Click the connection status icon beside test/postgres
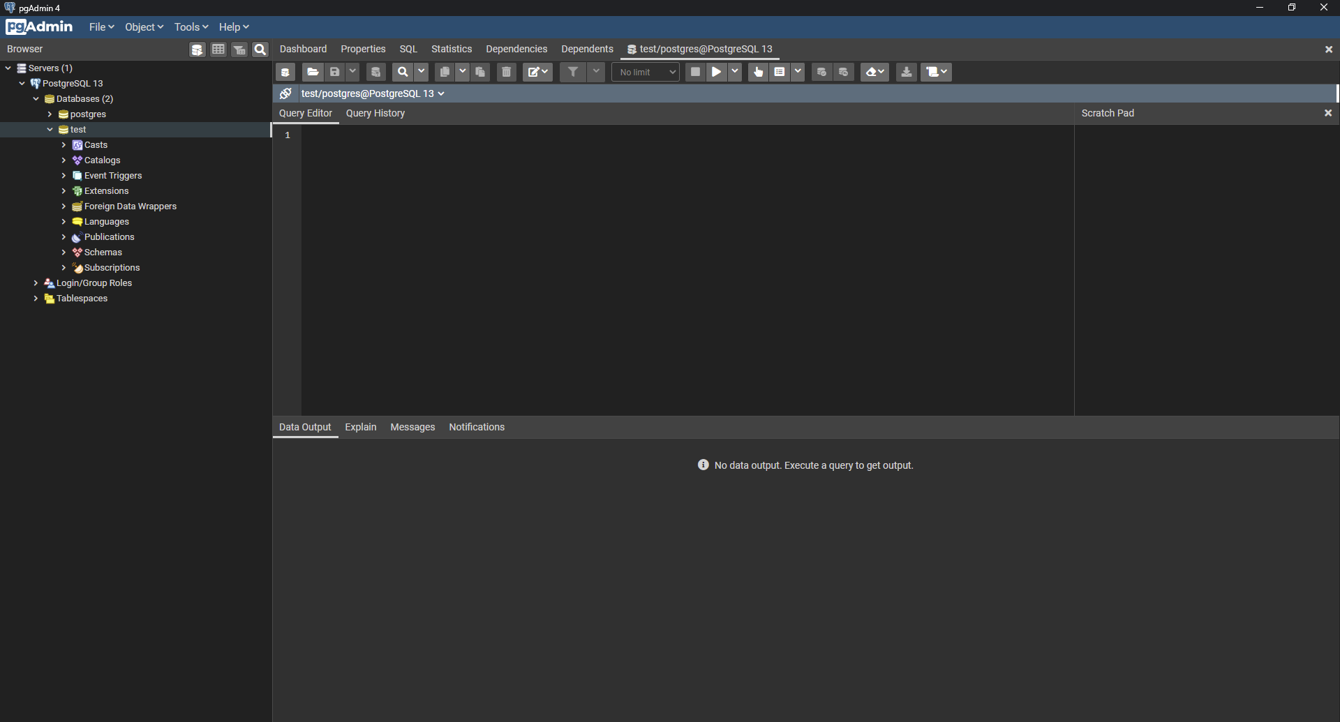1340x722 pixels. (285, 93)
